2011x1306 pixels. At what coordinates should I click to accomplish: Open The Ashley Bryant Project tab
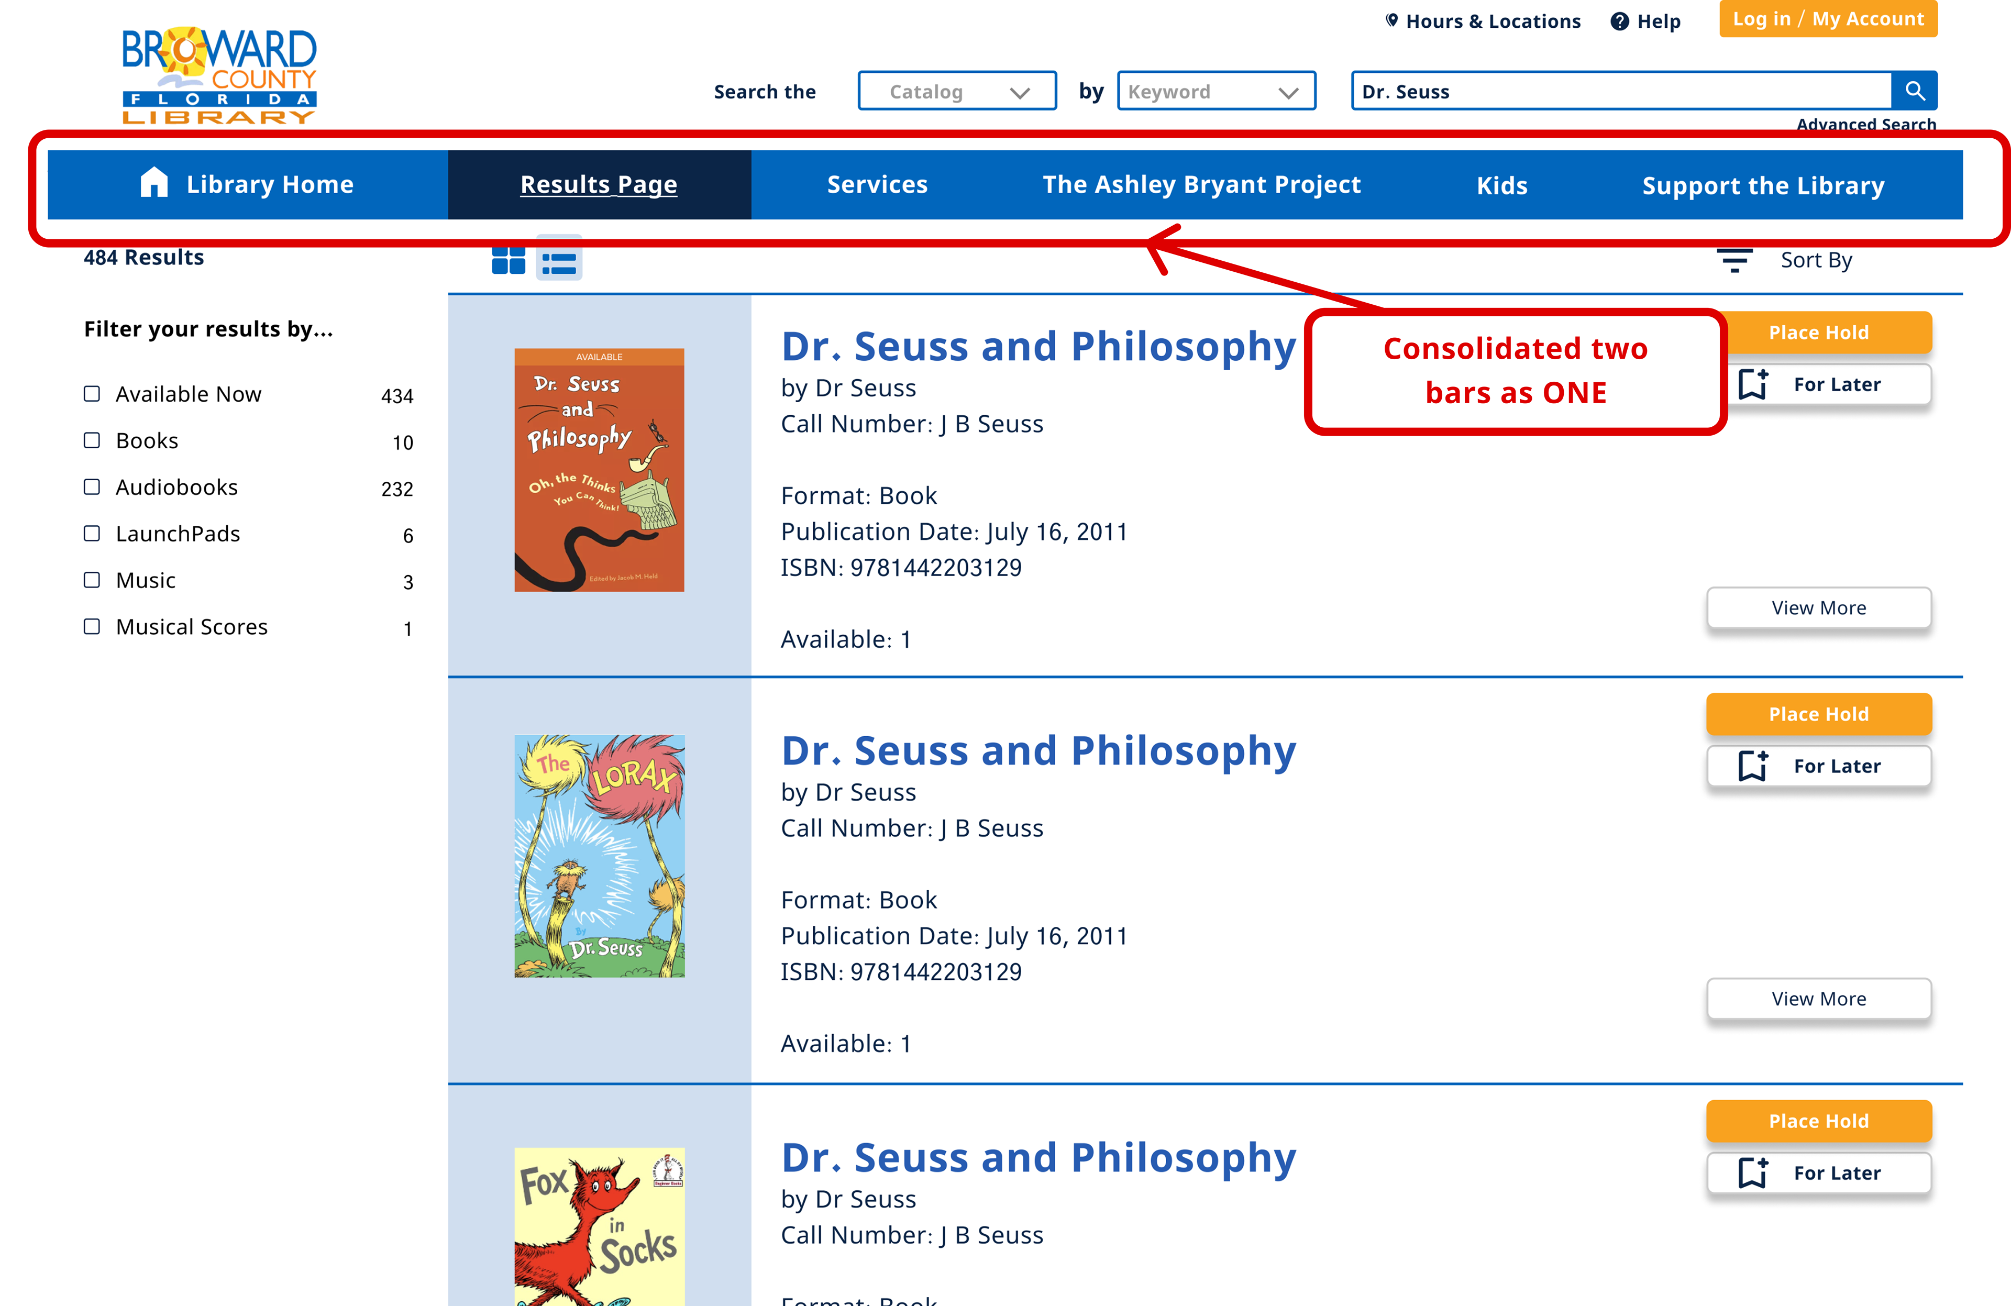point(1201,184)
